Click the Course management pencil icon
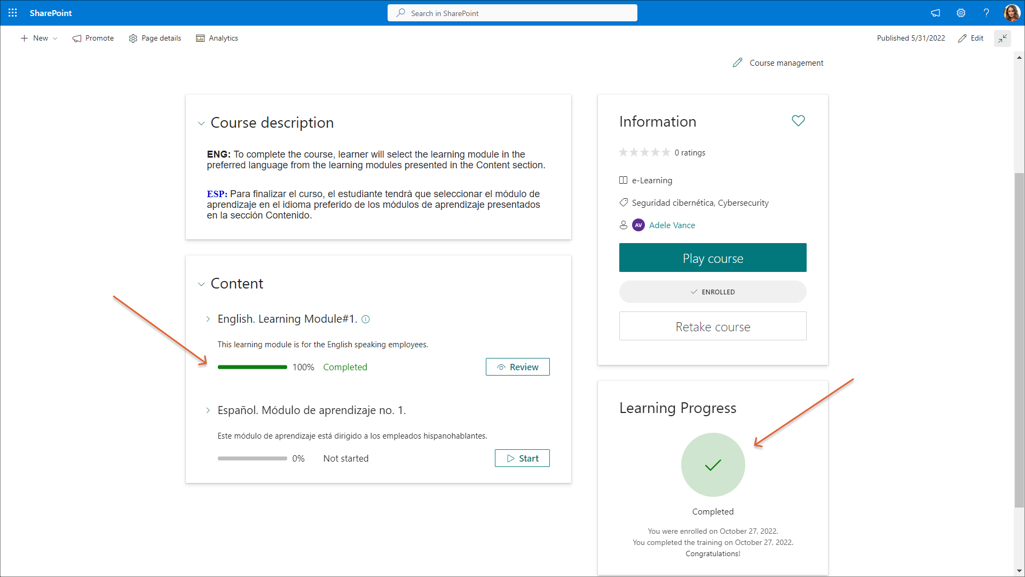 (x=737, y=63)
